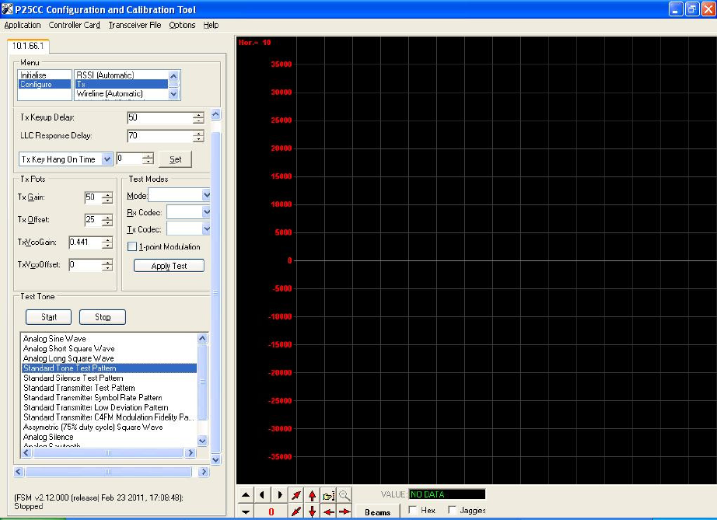This screenshot has width=717, height=520.
Task: Click the TxVcoGain spinner arrows
Action: (107, 243)
